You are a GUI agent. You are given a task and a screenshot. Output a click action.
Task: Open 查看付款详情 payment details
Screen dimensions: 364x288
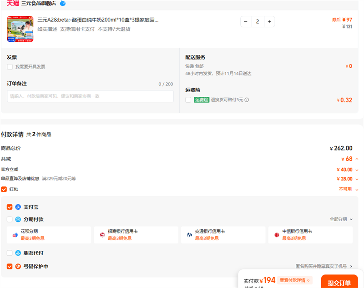click(295, 281)
